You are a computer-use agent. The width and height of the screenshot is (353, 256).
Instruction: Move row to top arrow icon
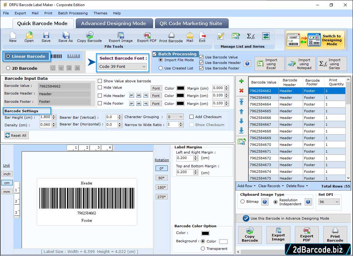tap(241, 102)
